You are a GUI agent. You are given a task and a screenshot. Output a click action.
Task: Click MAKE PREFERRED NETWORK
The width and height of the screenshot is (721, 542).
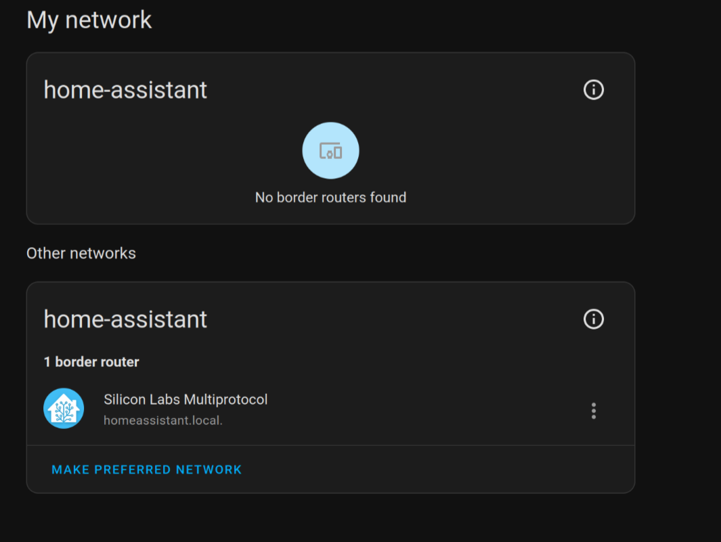147,469
